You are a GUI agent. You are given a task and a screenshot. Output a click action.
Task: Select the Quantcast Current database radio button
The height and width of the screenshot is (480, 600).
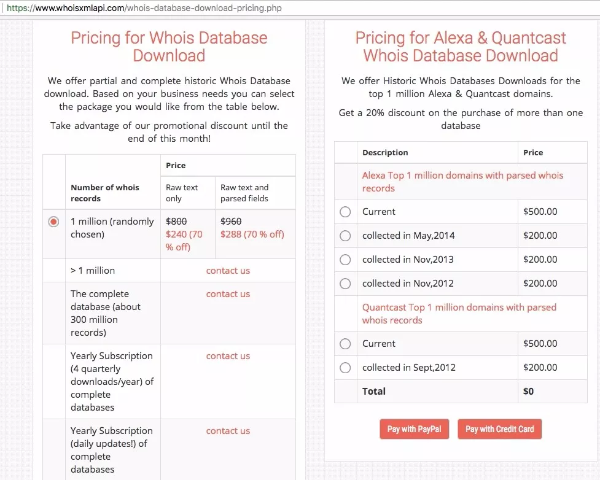(x=345, y=344)
